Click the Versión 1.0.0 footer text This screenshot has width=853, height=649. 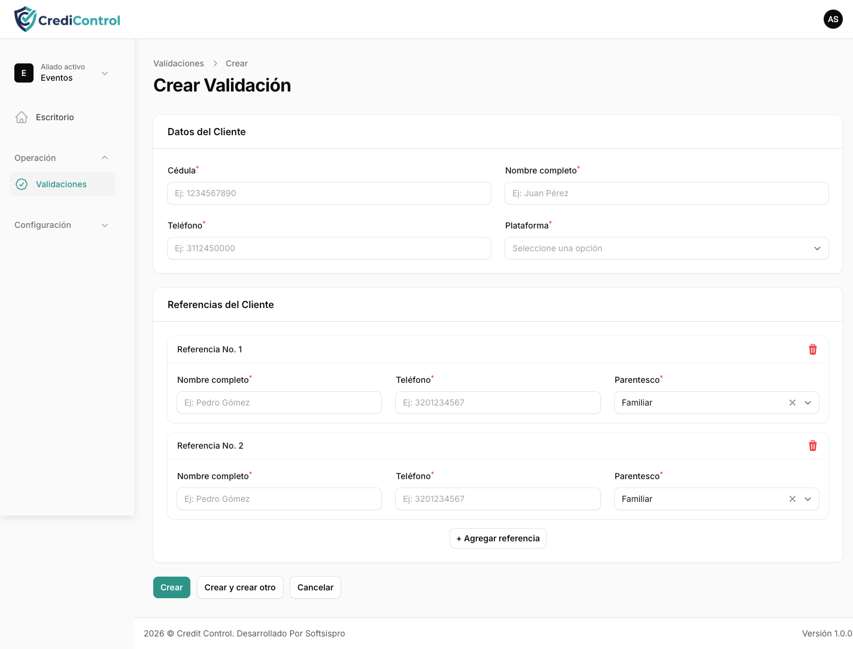pos(827,633)
